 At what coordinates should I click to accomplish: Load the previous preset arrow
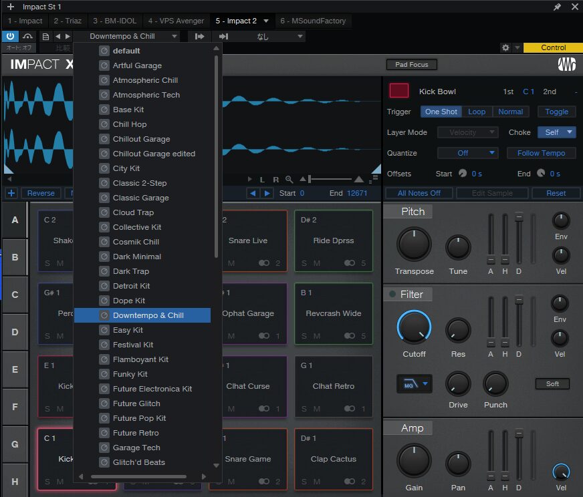click(x=57, y=36)
